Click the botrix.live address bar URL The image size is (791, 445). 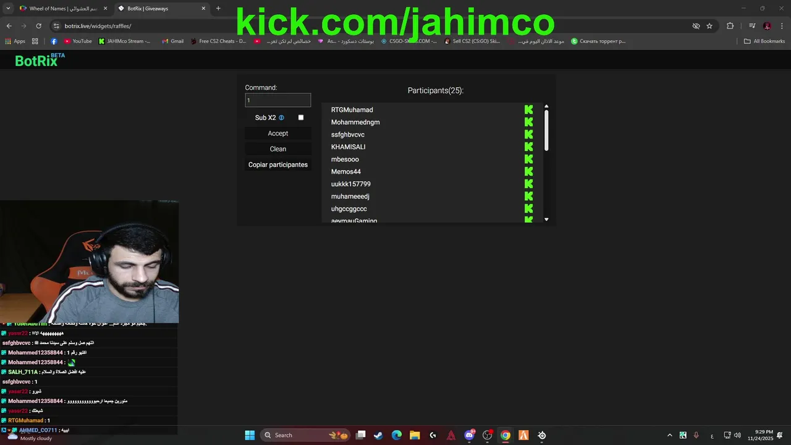98,26
